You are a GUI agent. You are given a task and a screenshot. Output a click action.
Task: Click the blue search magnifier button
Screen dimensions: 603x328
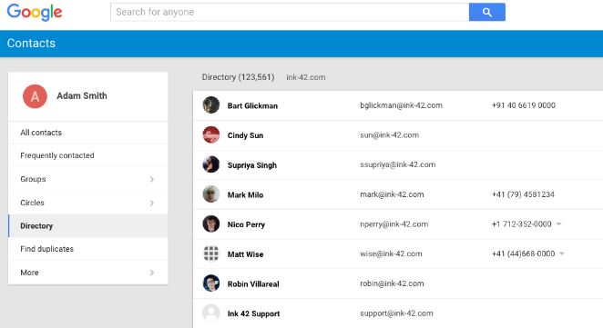click(486, 13)
